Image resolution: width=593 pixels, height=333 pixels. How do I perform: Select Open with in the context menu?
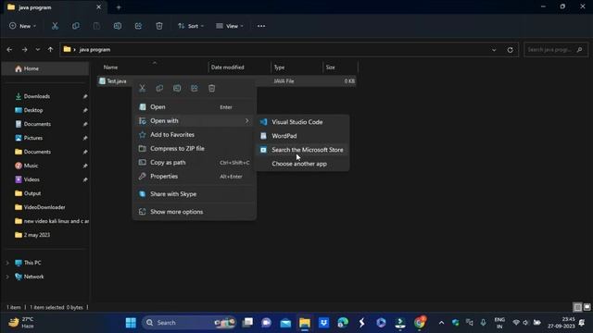194,121
